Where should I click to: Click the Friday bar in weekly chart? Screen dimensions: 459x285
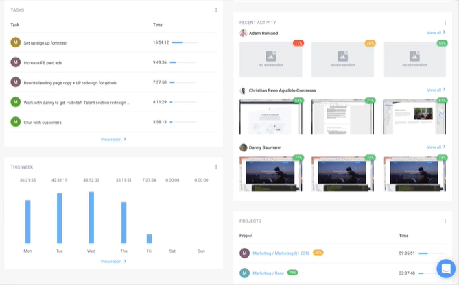pyautogui.click(x=149, y=238)
